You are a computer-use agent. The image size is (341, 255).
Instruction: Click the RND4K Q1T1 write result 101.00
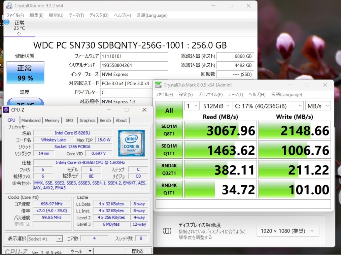click(295, 189)
